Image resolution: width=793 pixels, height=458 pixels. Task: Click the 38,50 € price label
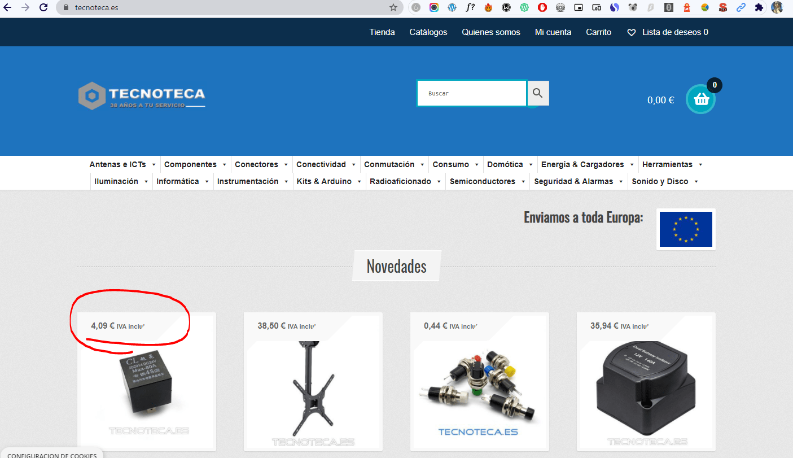pyautogui.click(x=271, y=326)
